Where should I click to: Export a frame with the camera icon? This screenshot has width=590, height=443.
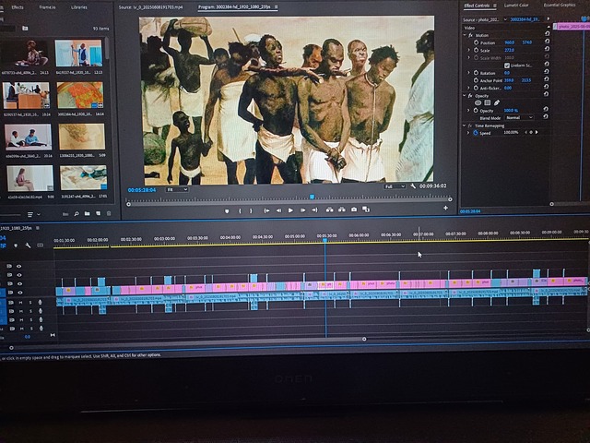point(354,210)
